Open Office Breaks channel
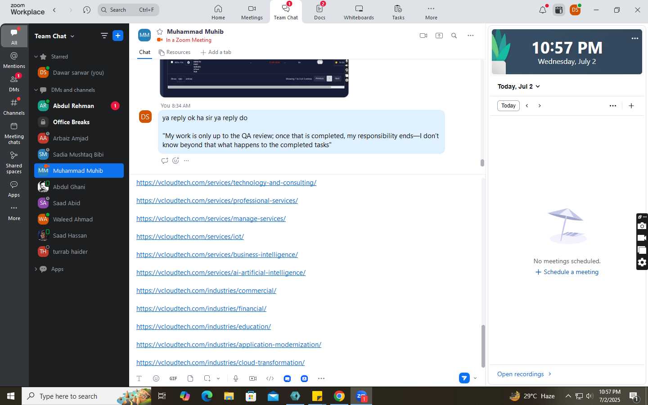648x405 pixels. pos(79,122)
